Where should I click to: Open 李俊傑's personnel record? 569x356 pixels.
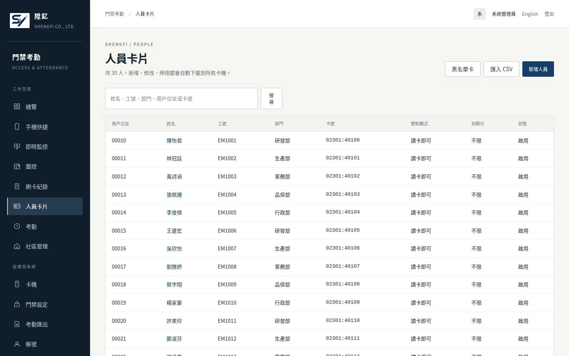click(174, 212)
